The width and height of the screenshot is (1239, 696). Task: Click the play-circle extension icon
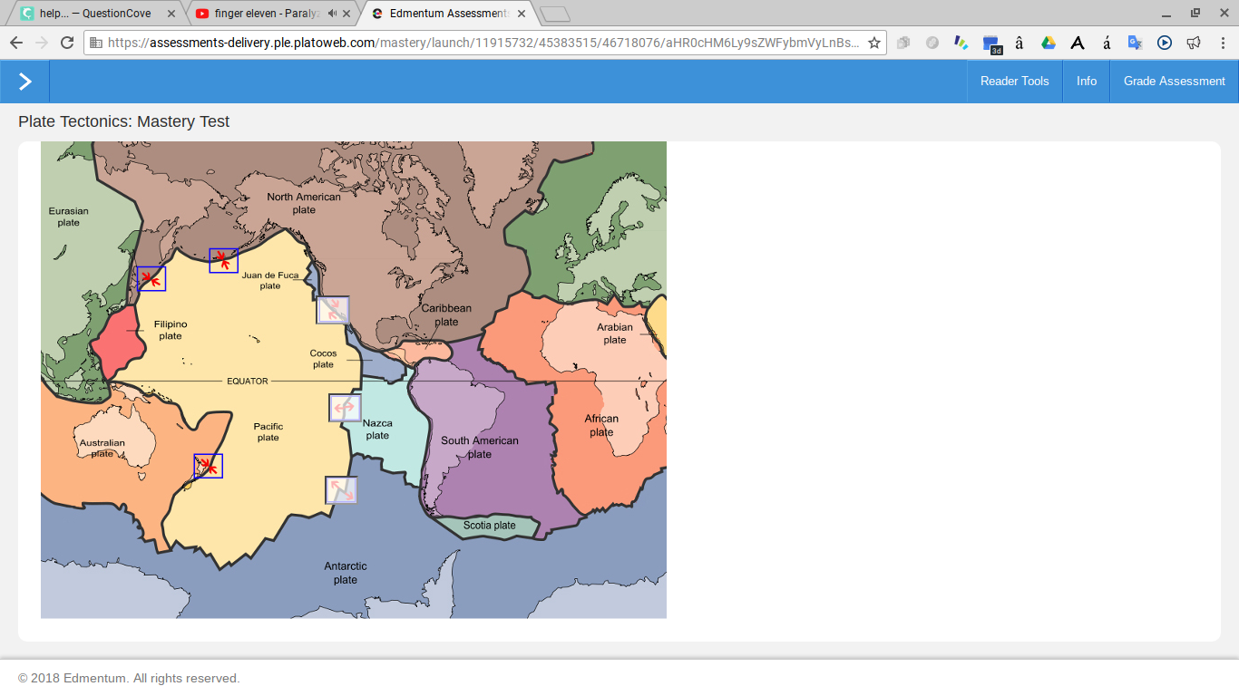tap(1165, 43)
